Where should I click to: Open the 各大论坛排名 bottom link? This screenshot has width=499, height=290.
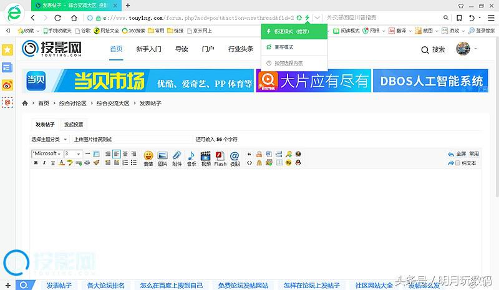pyautogui.click(x=105, y=286)
